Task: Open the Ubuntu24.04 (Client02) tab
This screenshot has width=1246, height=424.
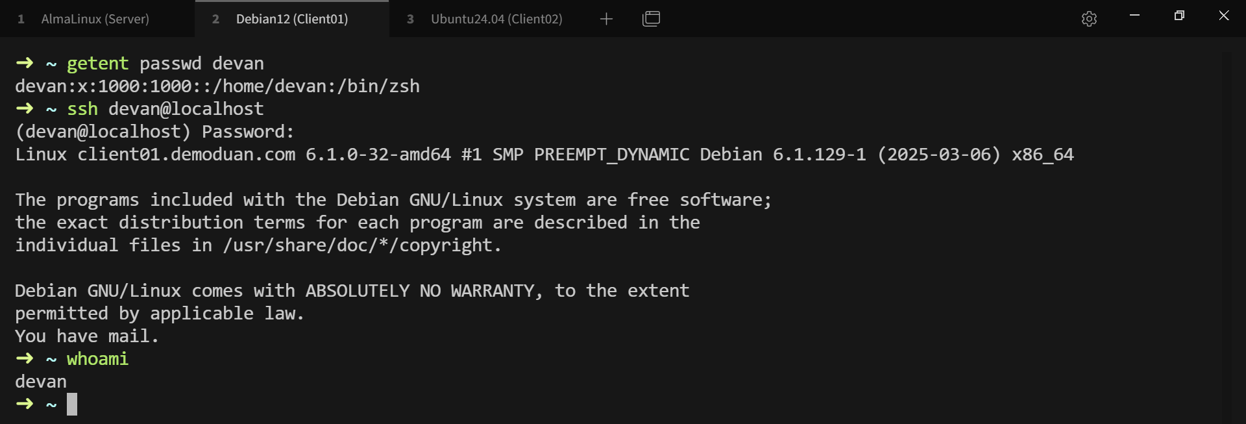Action: (x=496, y=19)
